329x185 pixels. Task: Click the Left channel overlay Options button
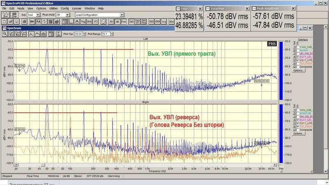pos(299,70)
